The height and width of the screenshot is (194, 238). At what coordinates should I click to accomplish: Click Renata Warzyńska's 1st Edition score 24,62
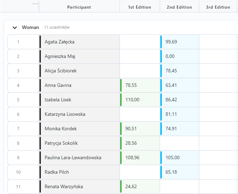(131, 186)
